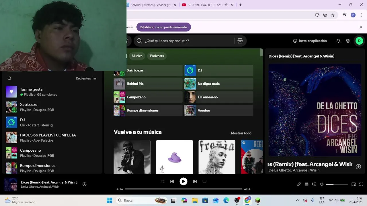This screenshot has width=367, height=206.
Task: Open a new browser tab
Action: [240, 5]
